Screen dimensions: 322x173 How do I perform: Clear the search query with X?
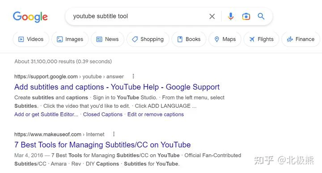(212, 17)
